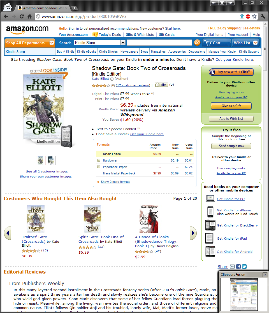This screenshot has height=313, width=269.
Task: Expand the Hardcover format row
Action: pyautogui.click(x=99, y=160)
